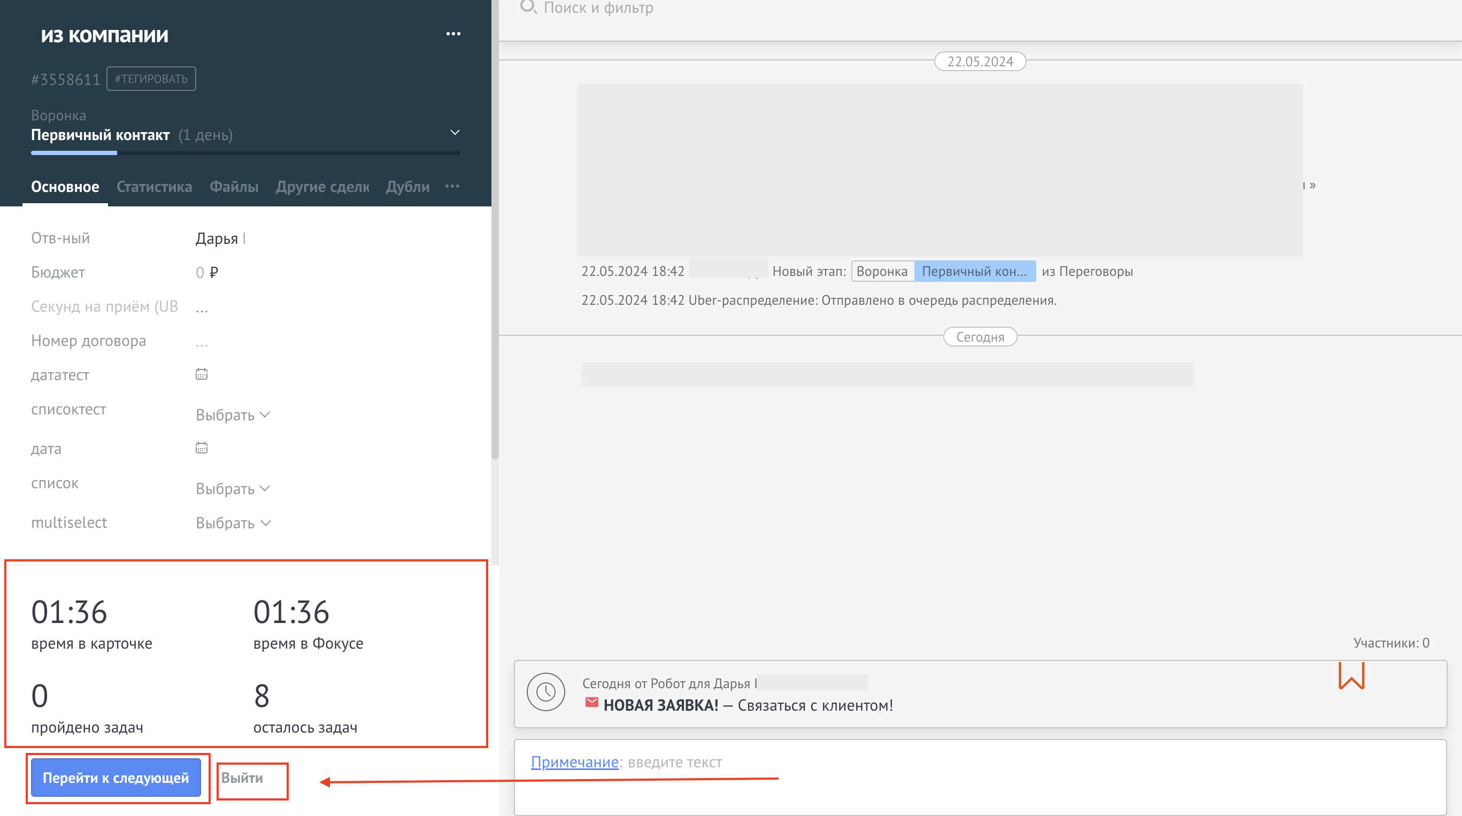Click the Перейти к следующей button
Image resolution: width=1462 pixels, height=816 pixels.
[x=116, y=777]
